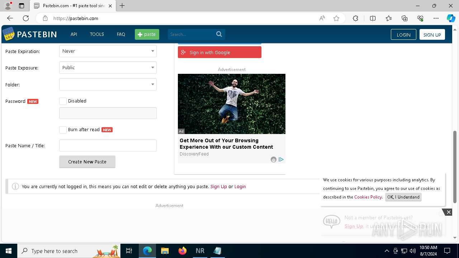The height and width of the screenshot is (258, 459).
Task: Click Microsoft Edge taskbar icon
Action: (147, 251)
